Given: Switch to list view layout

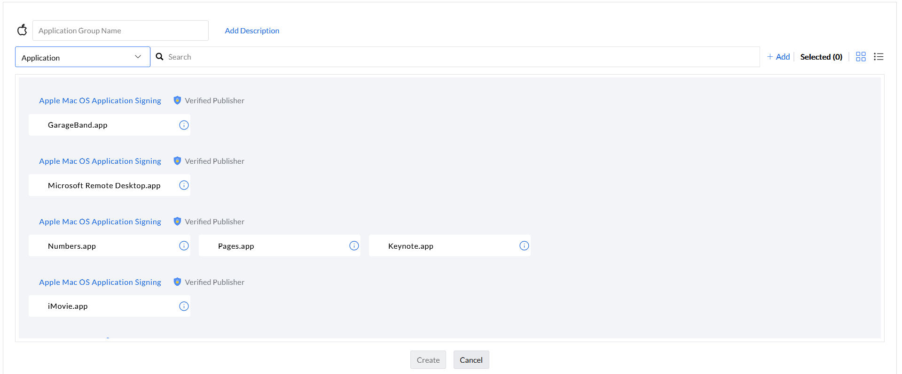Looking at the screenshot, I should coord(878,57).
